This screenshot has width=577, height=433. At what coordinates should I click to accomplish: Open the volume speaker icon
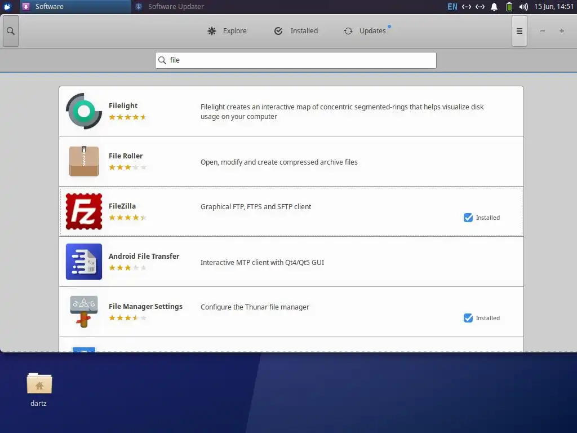(523, 7)
